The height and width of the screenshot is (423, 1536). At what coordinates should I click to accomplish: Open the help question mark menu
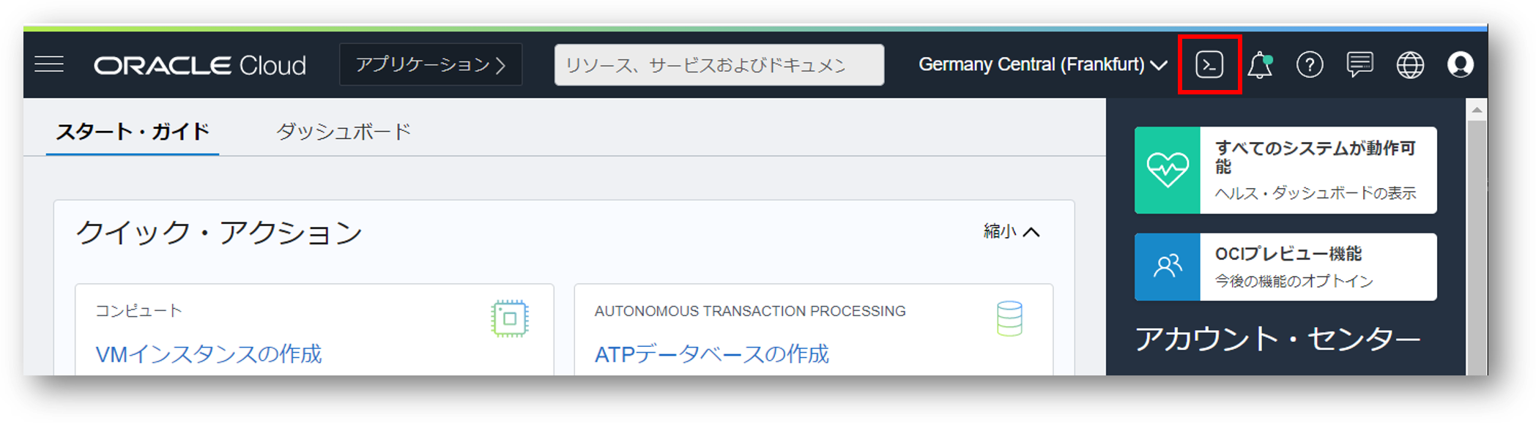tap(1310, 65)
